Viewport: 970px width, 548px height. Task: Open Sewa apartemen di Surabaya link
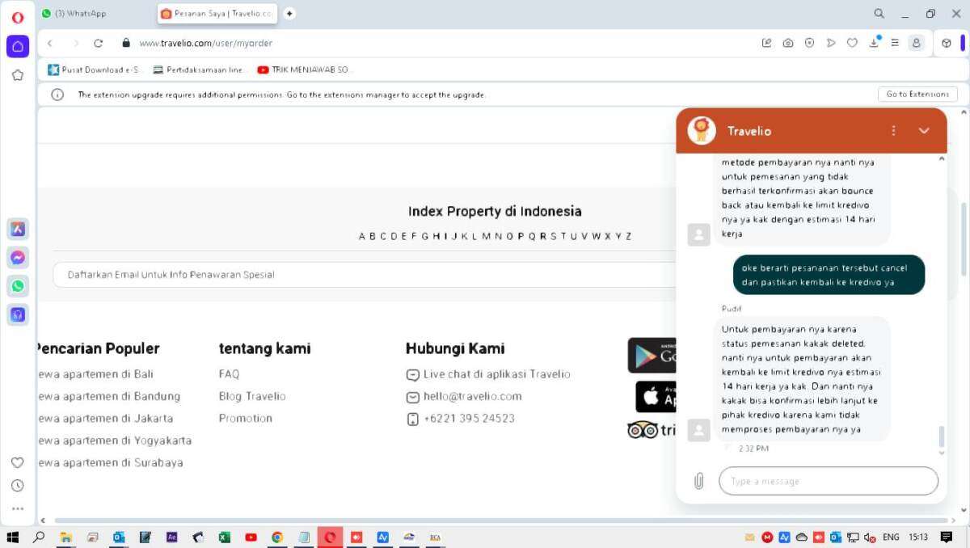[x=110, y=463]
